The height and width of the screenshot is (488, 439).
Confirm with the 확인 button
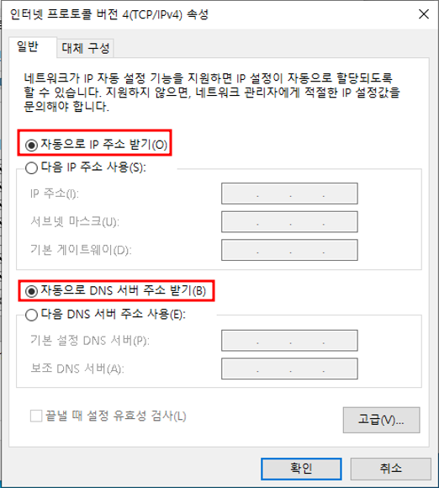[x=301, y=469]
